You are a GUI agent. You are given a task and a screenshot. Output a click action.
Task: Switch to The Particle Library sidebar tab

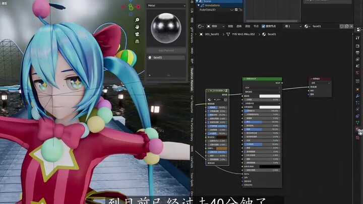pos(192,129)
